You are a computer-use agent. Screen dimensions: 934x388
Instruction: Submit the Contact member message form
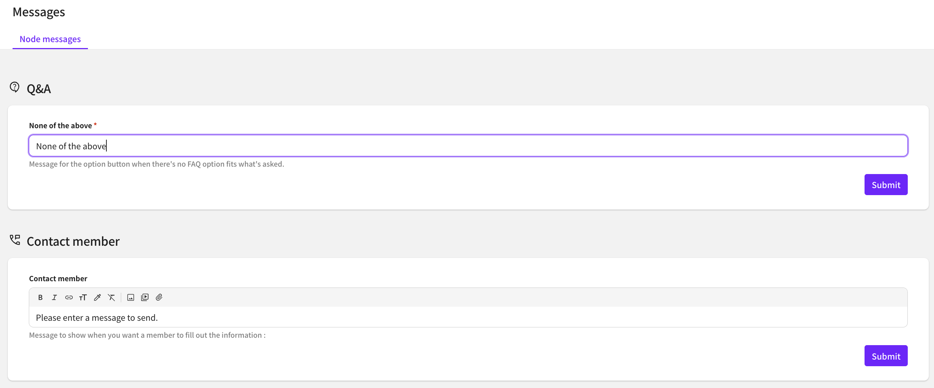[x=886, y=356]
